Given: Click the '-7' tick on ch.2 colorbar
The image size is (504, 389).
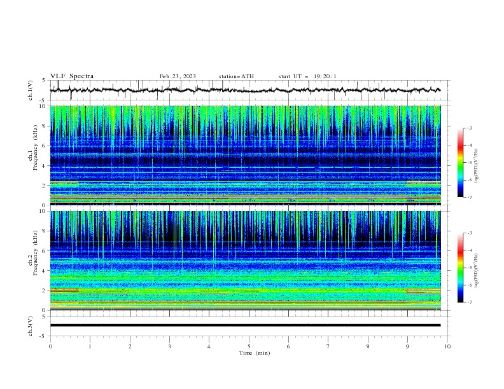Looking at the screenshot, I should [x=470, y=303].
